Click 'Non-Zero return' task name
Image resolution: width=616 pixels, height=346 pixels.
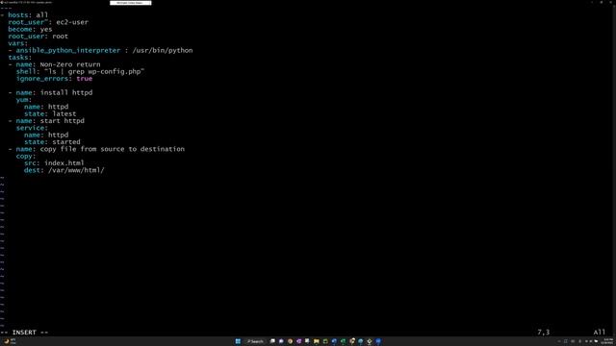pyautogui.click(x=70, y=64)
